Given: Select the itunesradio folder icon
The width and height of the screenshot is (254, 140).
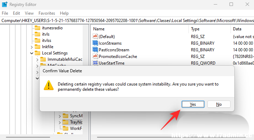Looking at the screenshot, I should 37,28.
